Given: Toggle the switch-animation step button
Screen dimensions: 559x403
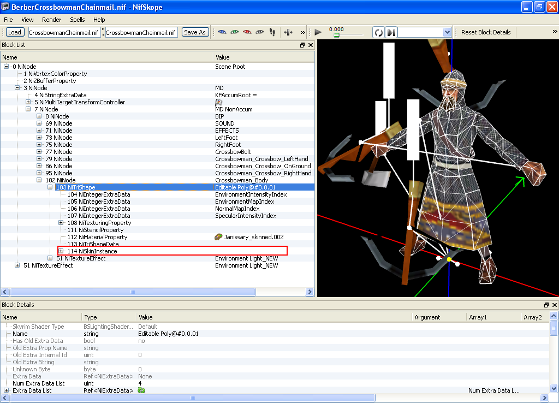Looking at the screenshot, I should pyautogui.click(x=391, y=32).
